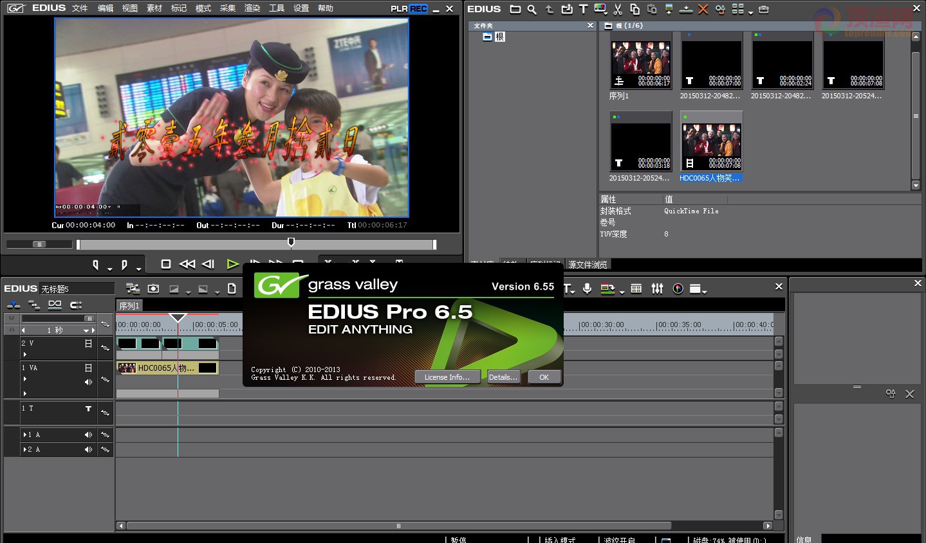Paste clip using bin clipboard icon
Viewport: 926px width, 543px height.
click(652, 9)
